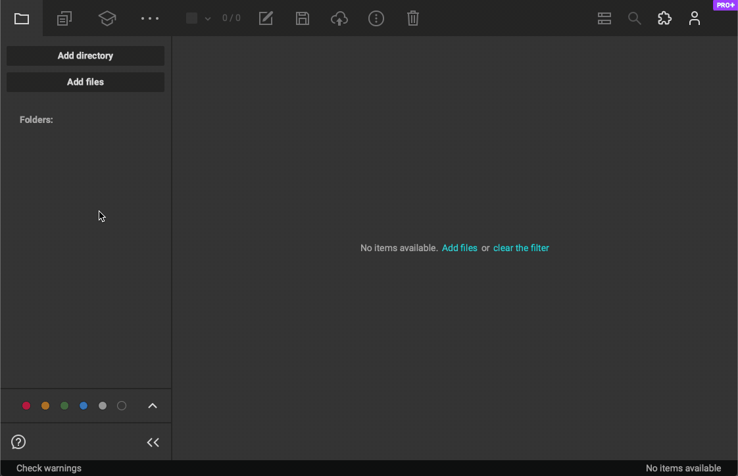738x476 pixels.
Task: Toggle the blue color label filter
Action: pyautogui.click(x=84, y=406)
